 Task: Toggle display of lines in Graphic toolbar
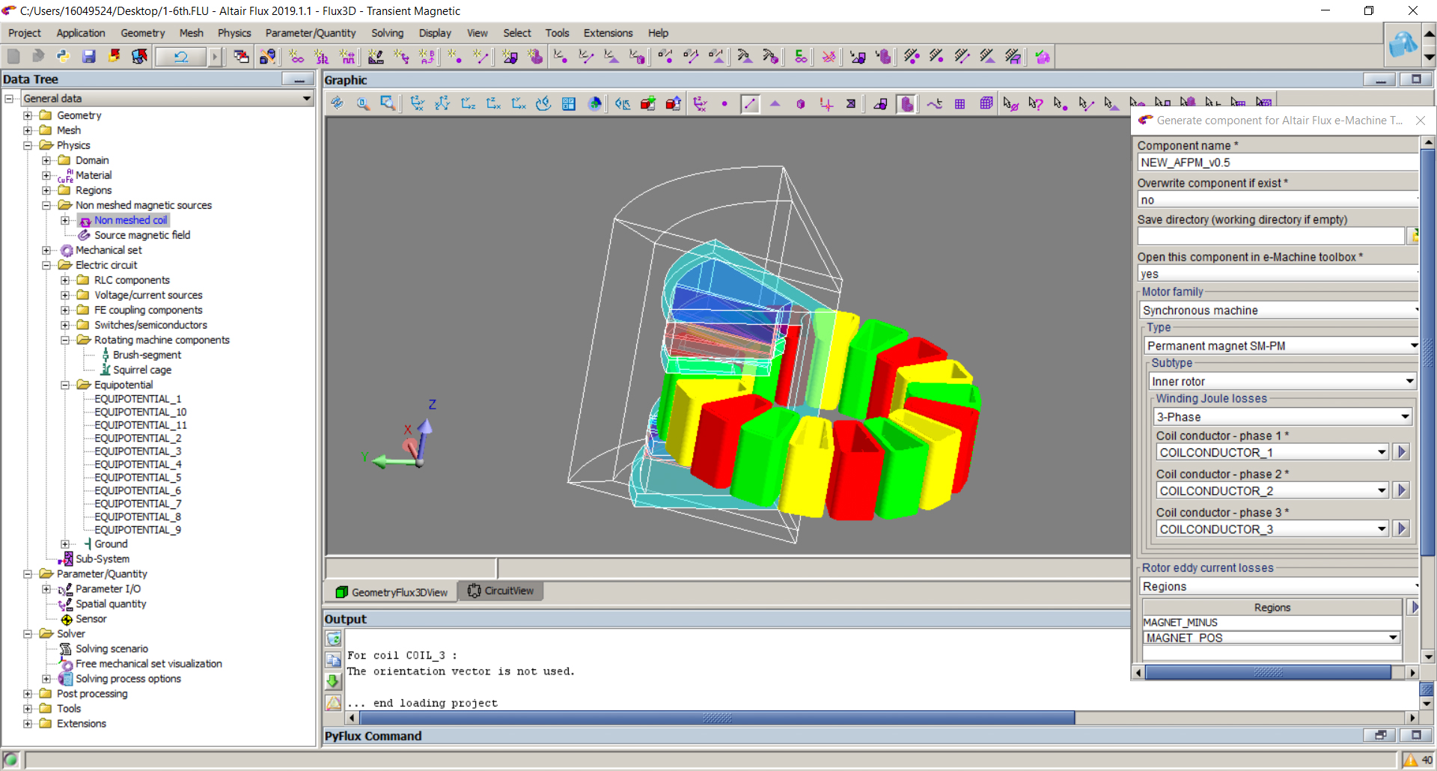click(749, 104)
